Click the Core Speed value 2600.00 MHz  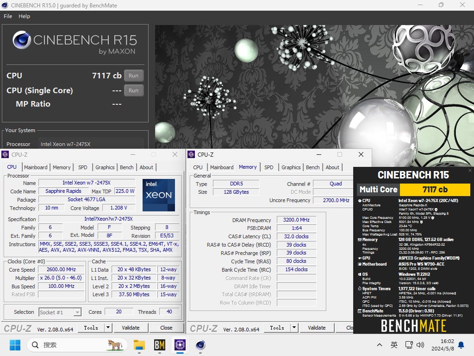point(62,269)
